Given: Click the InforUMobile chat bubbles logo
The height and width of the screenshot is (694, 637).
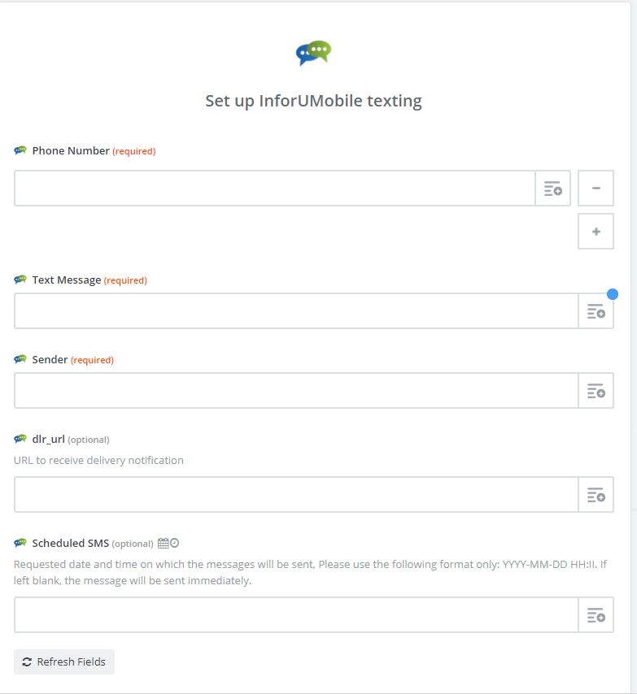Looking at the screenshot, I should (313, 53).
